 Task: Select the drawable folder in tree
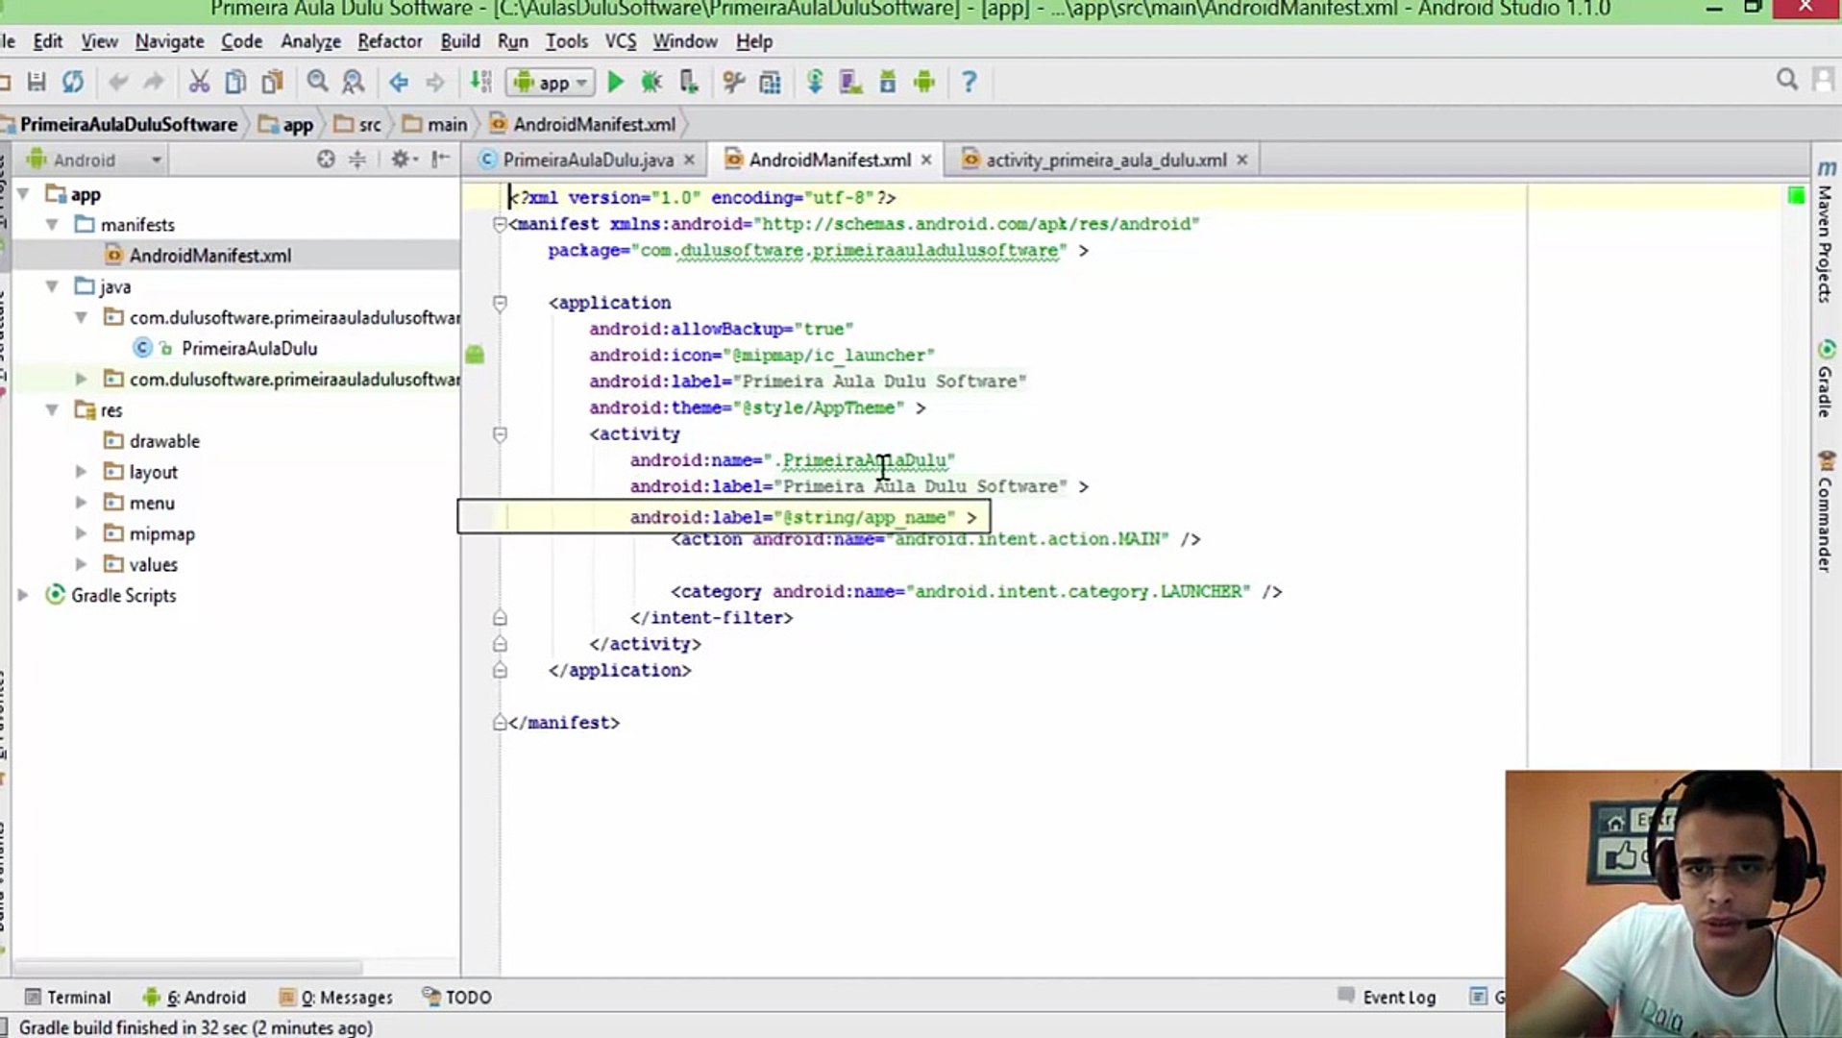coord(164,441)
